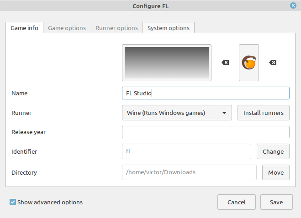Image resolution: width=301 pixels, height=218 pixels.
Task: Click the Directory field with /home/victor/Downloads
Action: (189, 172)
